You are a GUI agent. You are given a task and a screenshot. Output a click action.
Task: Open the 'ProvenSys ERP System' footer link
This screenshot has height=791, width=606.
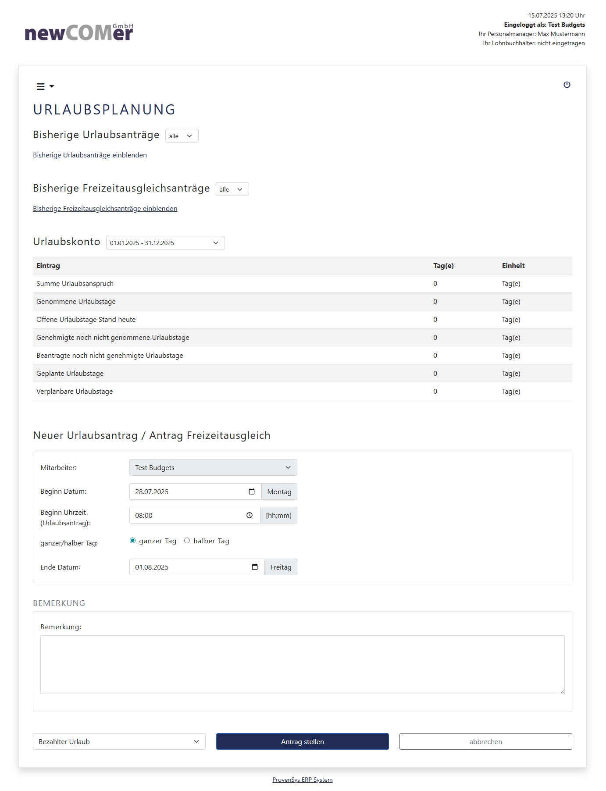point(303,780)
